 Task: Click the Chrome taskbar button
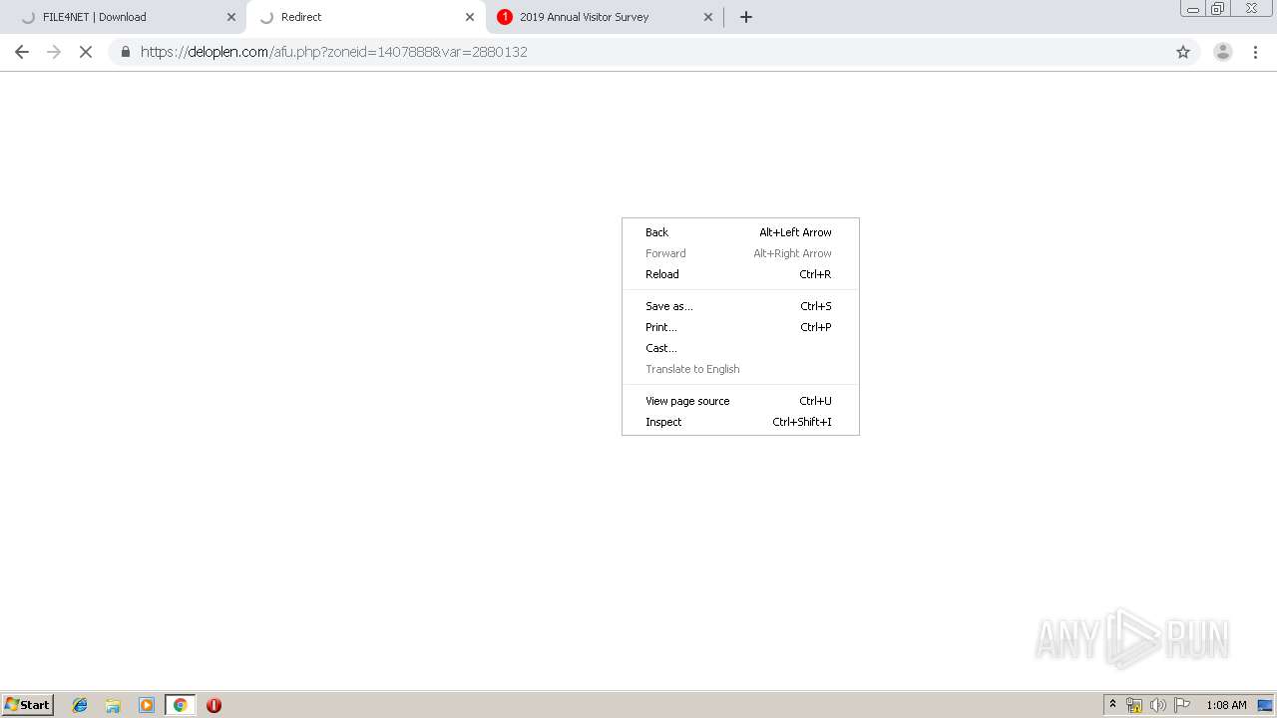coord(180,705)
